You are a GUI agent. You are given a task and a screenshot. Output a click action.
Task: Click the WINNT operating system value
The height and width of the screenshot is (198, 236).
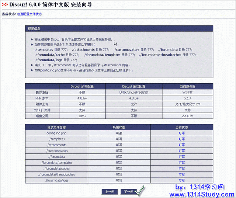(188, 92)
